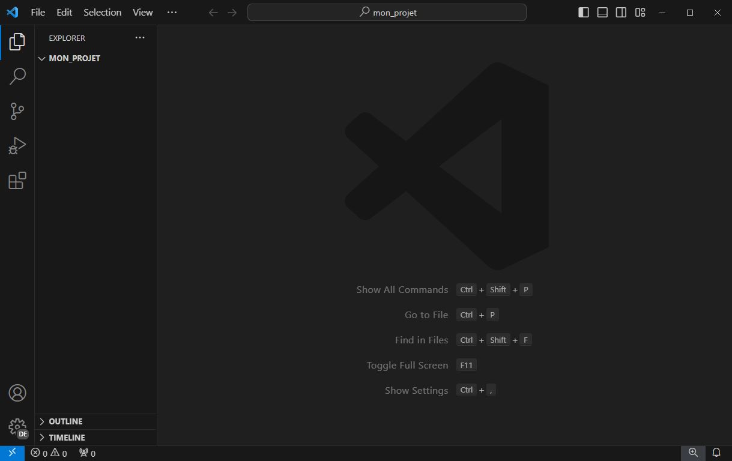Open the Search view in the activity bar
This screenshot has width=732, height=461.
point(17,76)
